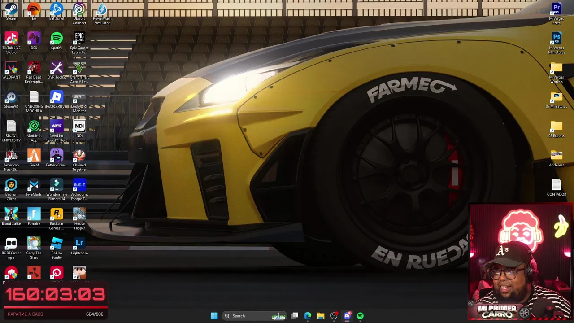
Task: Open Rockstar Games Launcher shortcut
Action: tap(57, 219)
